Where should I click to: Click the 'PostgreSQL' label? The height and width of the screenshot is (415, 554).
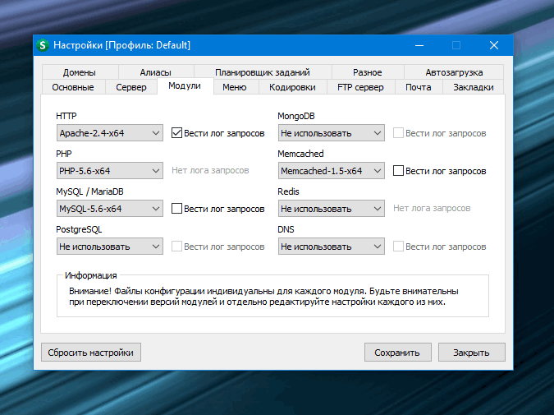click(79, 229)
